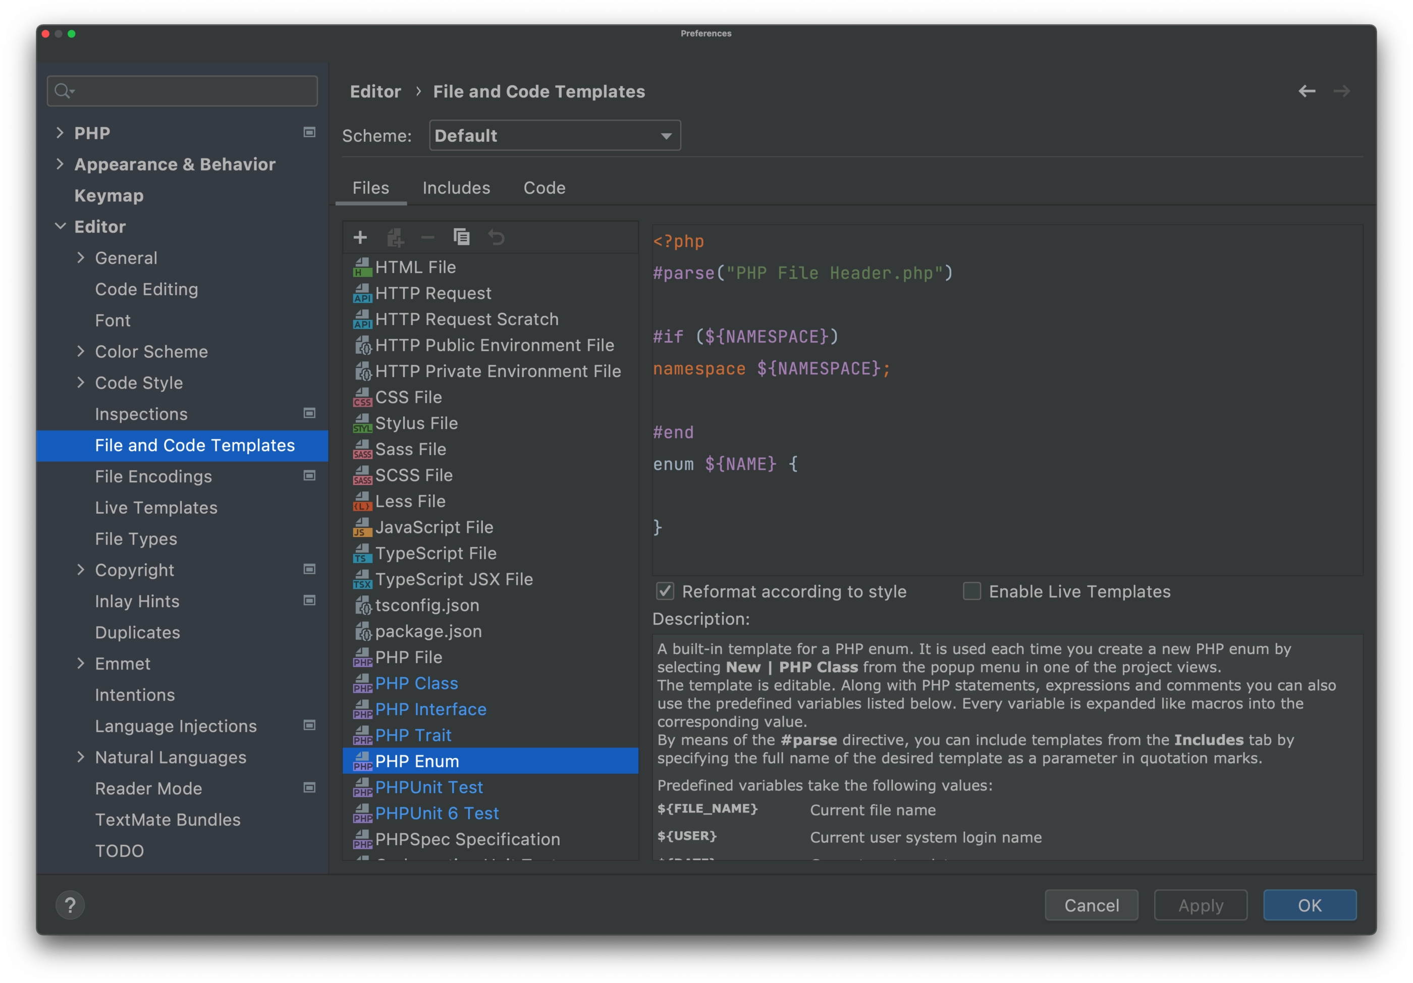
Task: Expand the Code Style subsection
Action: pyautogui.click(x=81, y=382)
